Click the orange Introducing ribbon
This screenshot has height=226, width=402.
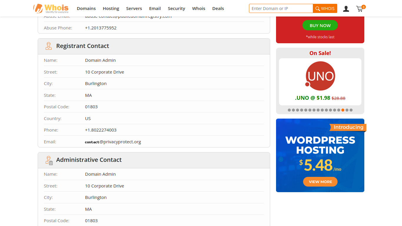(x=348, y=127)
